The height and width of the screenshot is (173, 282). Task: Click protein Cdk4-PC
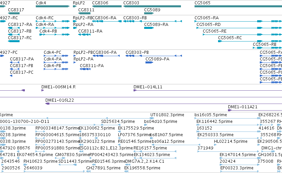(x=56, y=56)
